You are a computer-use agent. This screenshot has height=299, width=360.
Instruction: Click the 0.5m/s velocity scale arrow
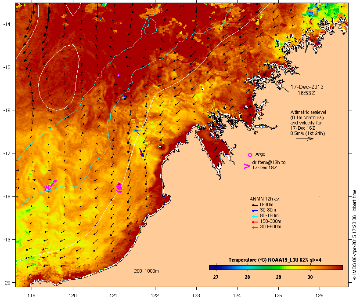point(304,139)
